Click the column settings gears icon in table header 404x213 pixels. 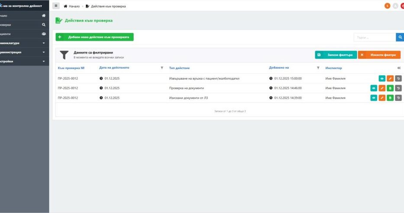[x=399, y=68]
